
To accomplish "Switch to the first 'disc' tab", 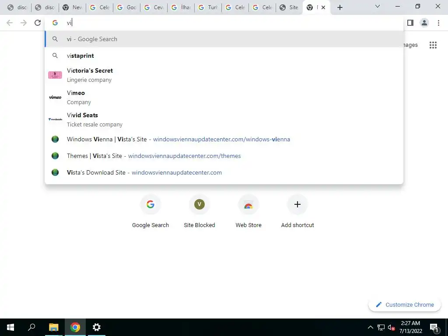I will [x=17, y=8].
